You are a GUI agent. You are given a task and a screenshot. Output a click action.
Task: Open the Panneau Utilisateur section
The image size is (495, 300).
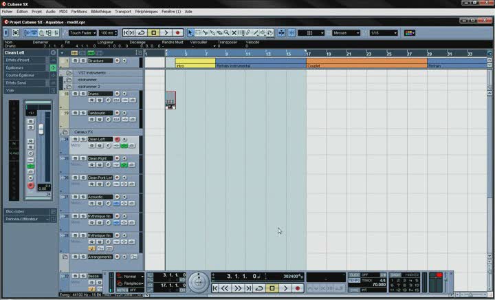click(30, 219)
